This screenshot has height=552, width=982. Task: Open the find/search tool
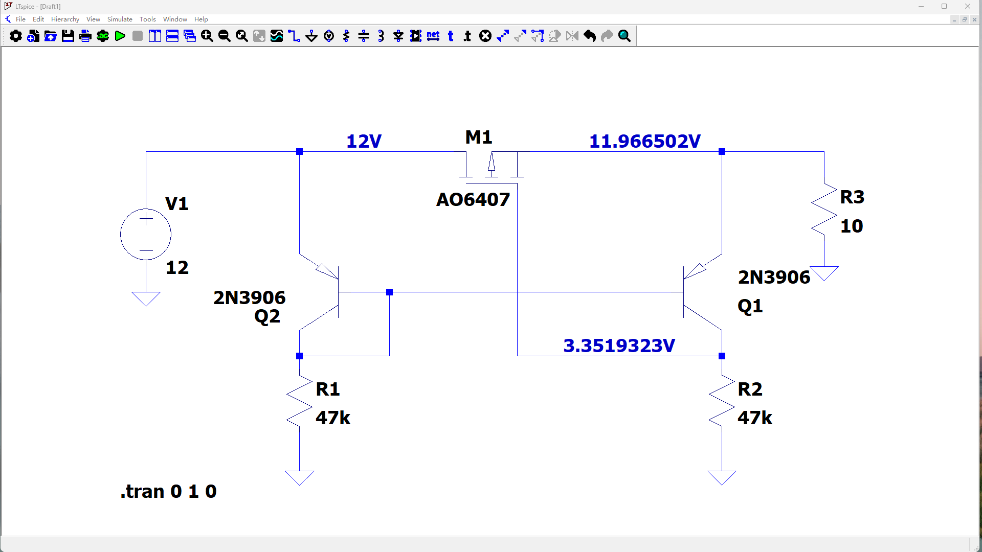coord(624,36)
